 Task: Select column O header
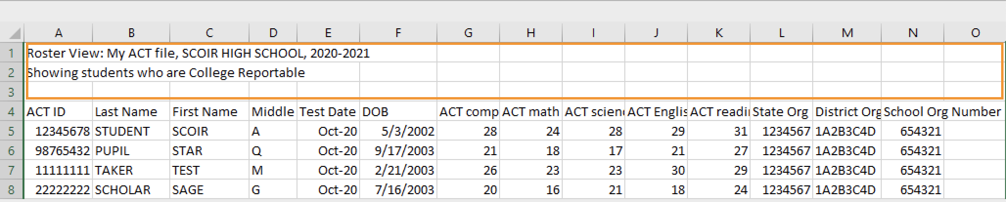coord(975,33)
